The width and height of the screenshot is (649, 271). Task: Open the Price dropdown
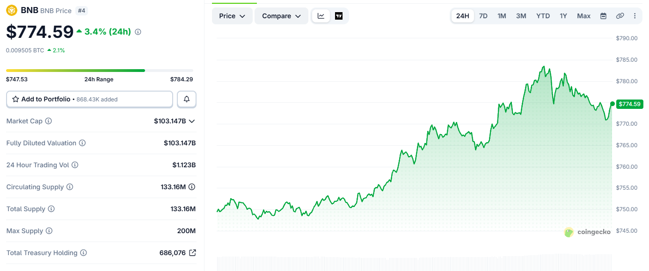[x=232, y=16]
